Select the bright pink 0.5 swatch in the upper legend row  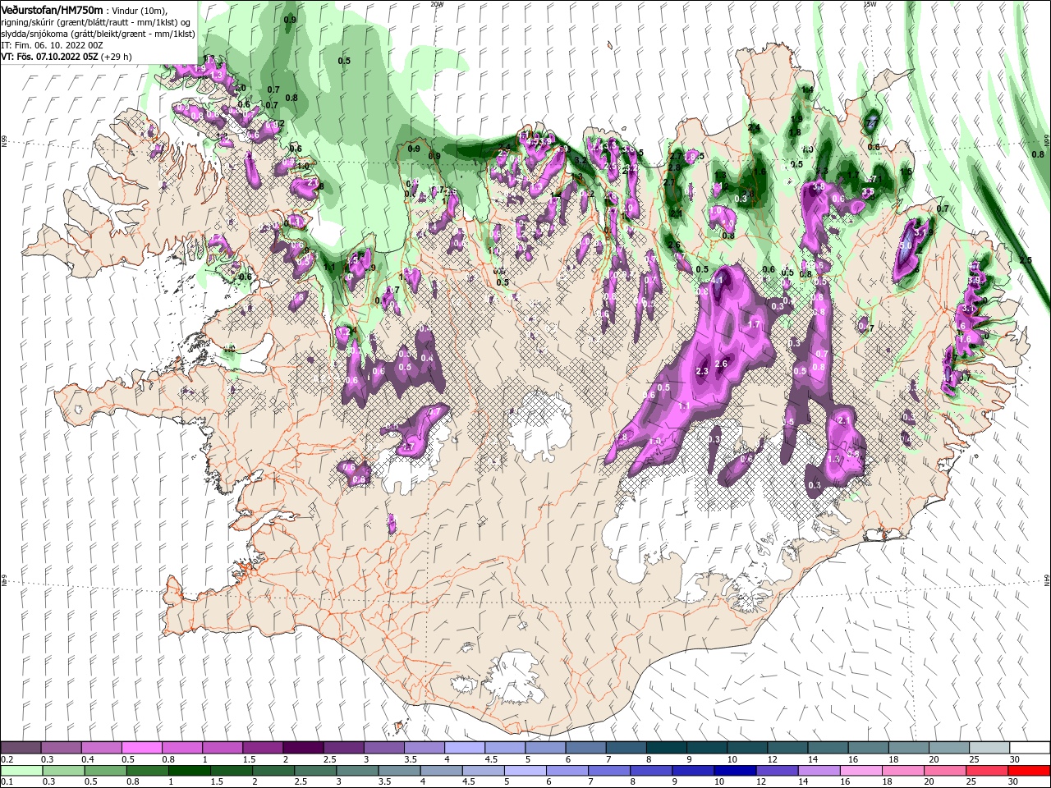coord(141,748)
